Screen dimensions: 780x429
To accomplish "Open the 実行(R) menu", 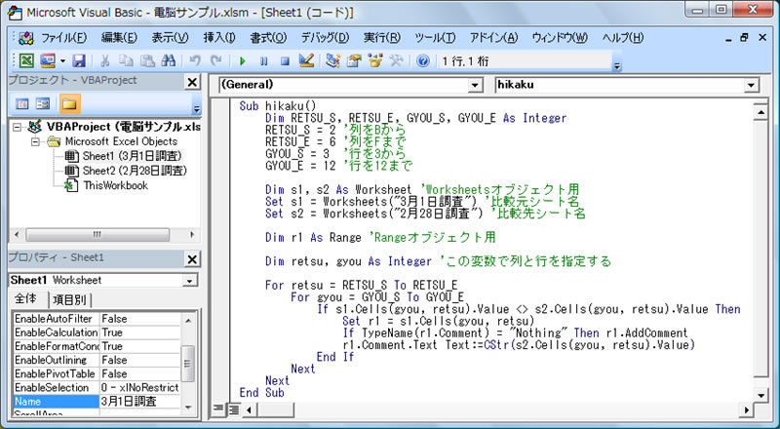I will [x=381, y=38].
